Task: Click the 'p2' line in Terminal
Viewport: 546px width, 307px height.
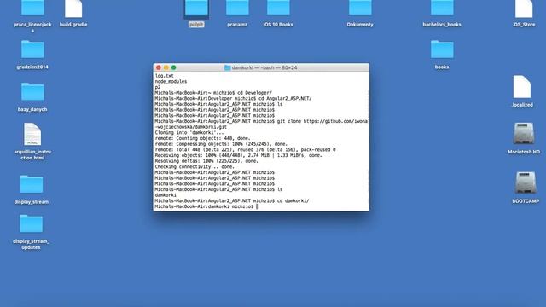Action: [158, 87]
